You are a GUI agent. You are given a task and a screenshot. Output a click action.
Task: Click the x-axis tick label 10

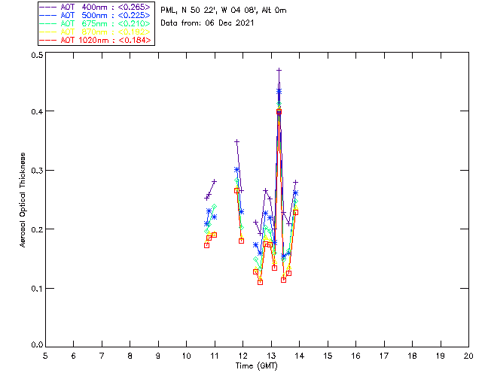tap(186, 356)
